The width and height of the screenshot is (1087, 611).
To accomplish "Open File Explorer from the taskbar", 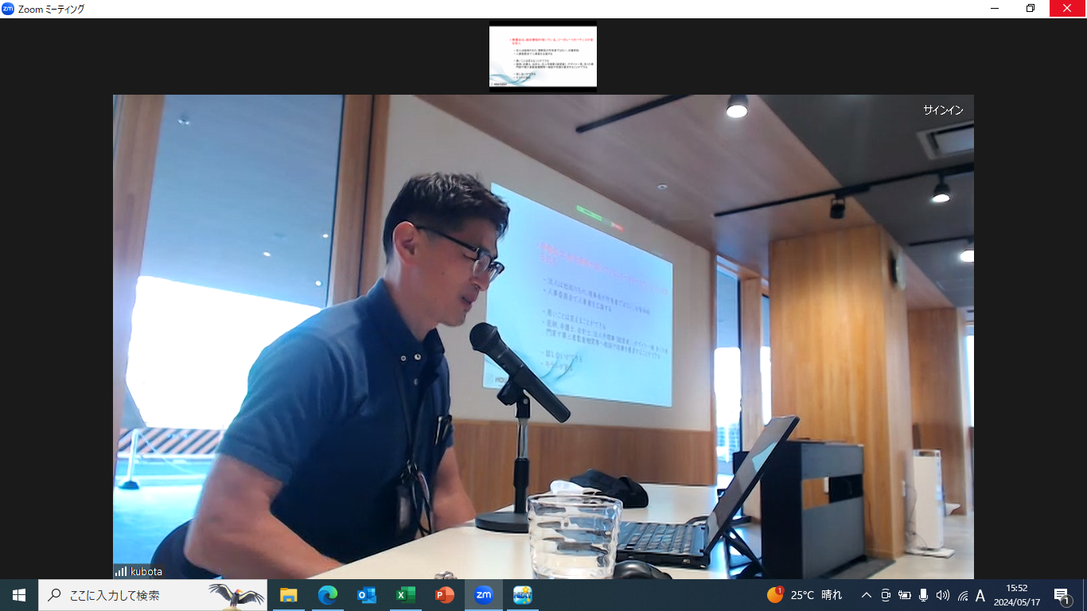I will [288, 595].
